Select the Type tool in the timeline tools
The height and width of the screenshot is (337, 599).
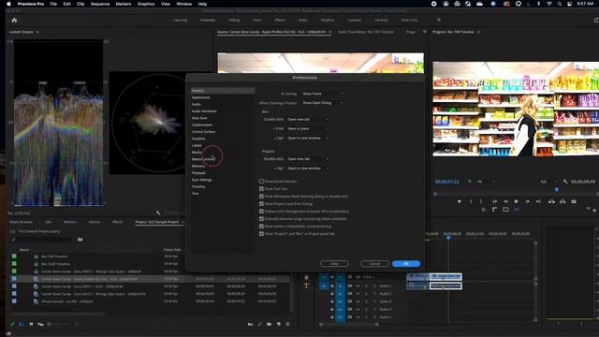click(x=306, y=286)
